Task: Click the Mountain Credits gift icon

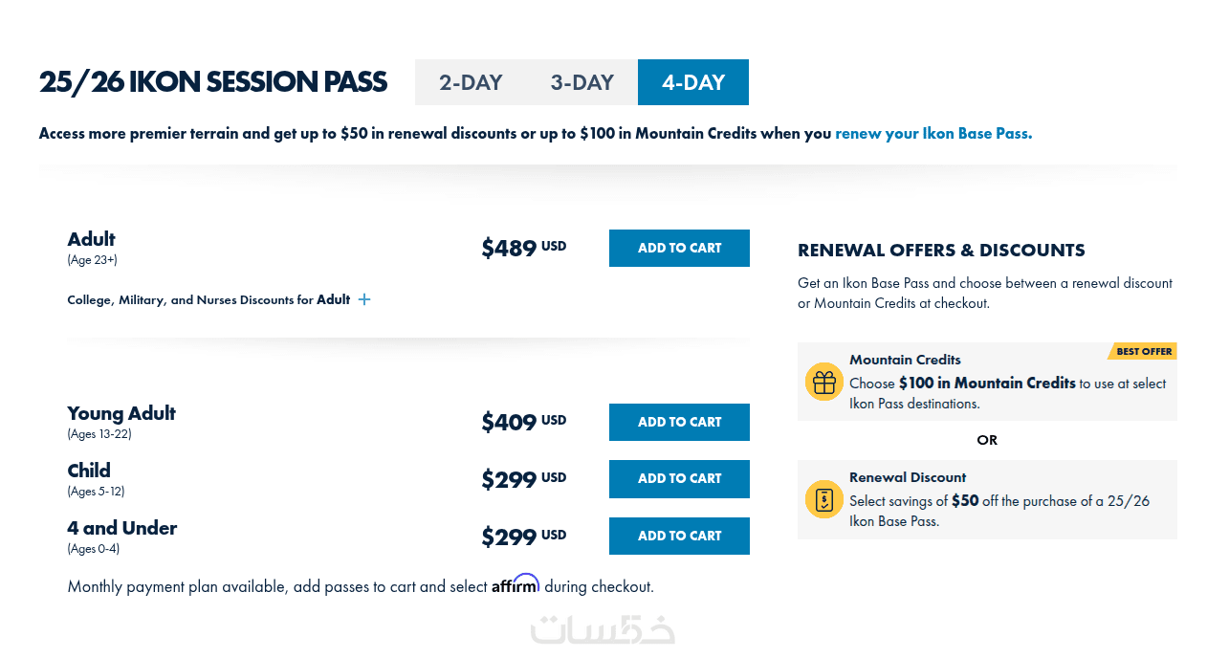Action: (x=823, y=382)
